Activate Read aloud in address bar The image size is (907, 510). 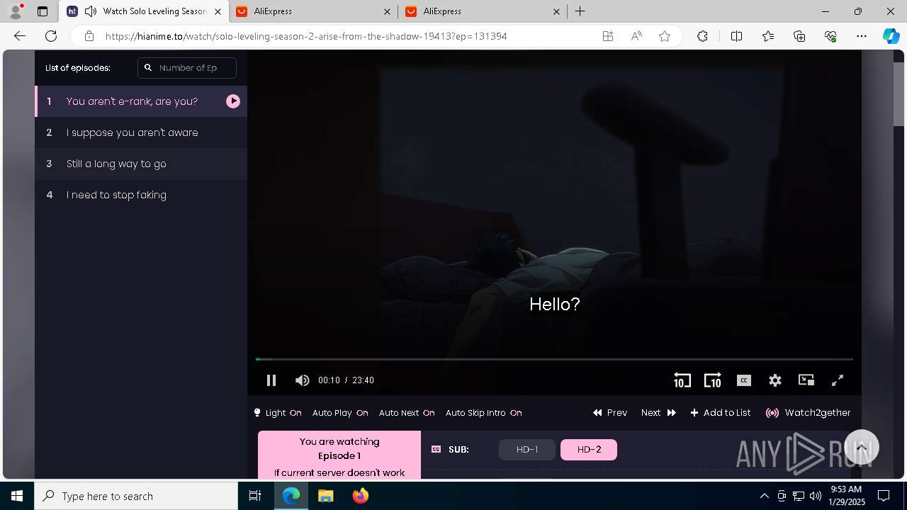coord(636,36)
